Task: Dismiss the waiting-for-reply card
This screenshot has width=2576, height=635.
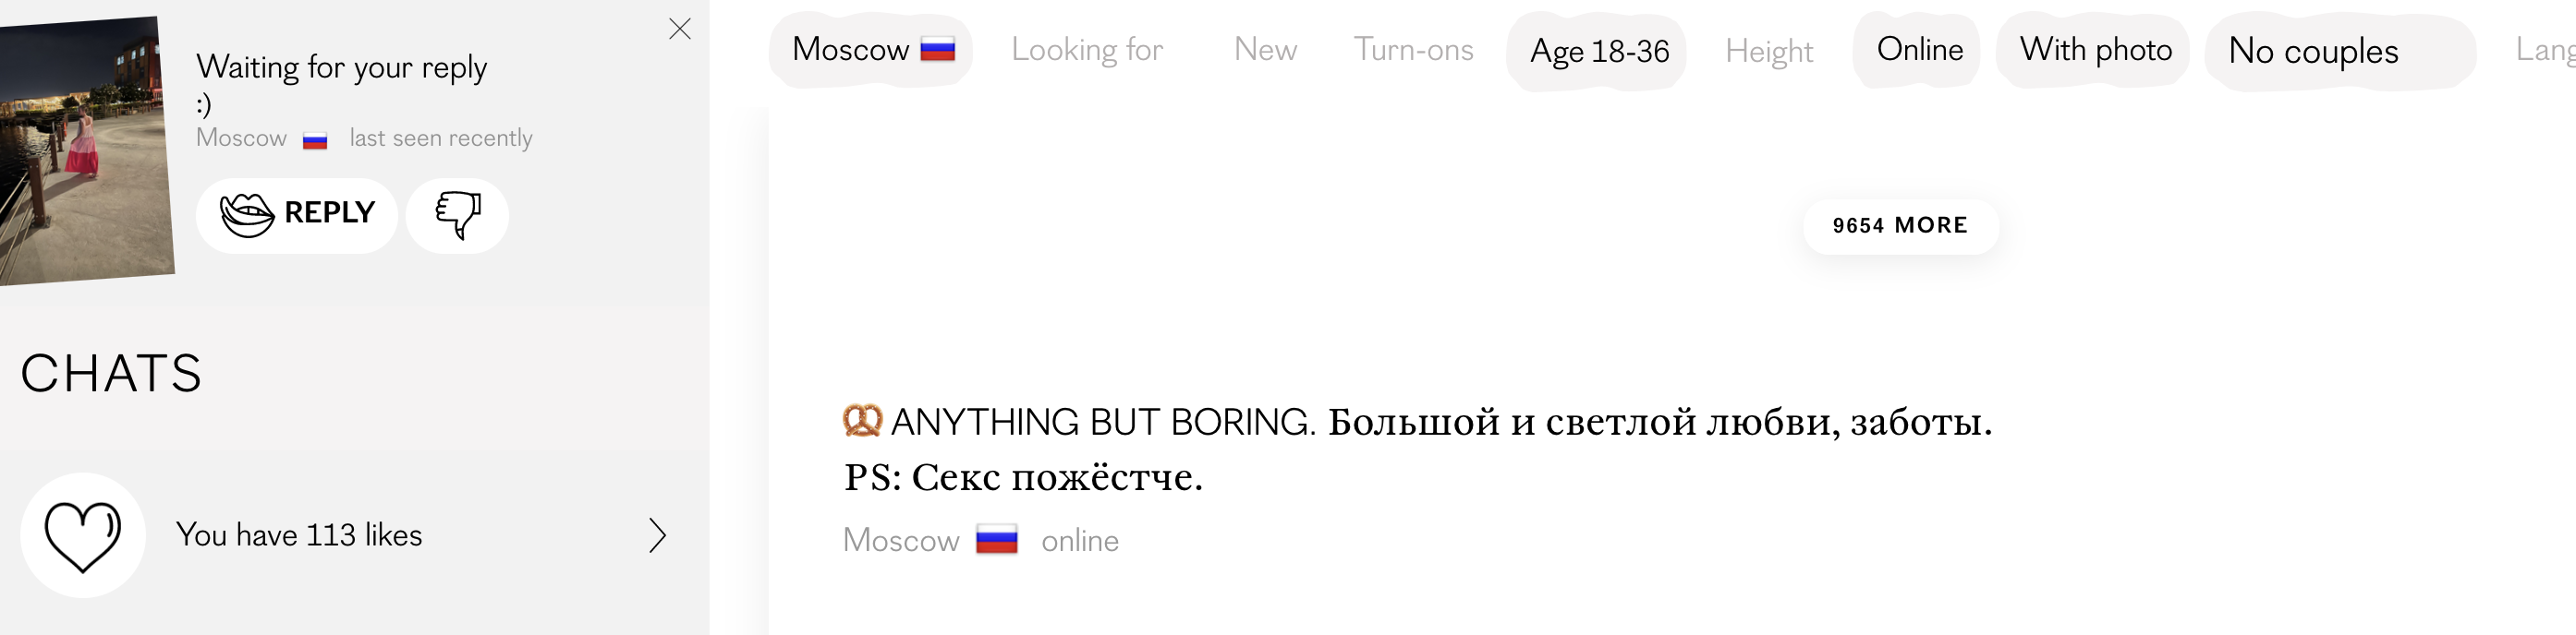Action: 680,29
